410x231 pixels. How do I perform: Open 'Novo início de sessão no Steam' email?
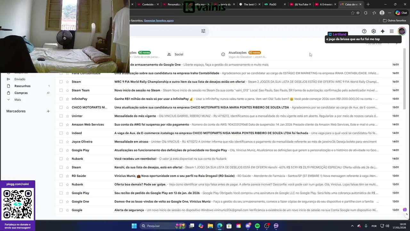(228, 90)
